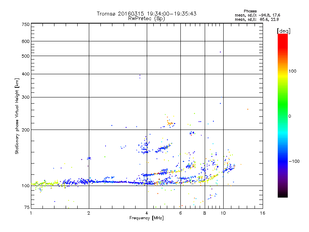Click the 'mean, sd,X: 85.6, 22.9' statistic
The width and height of the screenshot is (309, 232).
coord(256,19)
